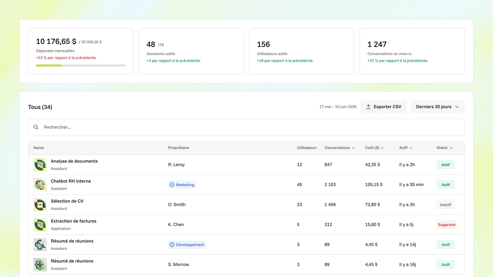This screenshot has height=277, width=493.
Task: Open the Derniers 30 jours period dropdown
Action: [438, 107]
